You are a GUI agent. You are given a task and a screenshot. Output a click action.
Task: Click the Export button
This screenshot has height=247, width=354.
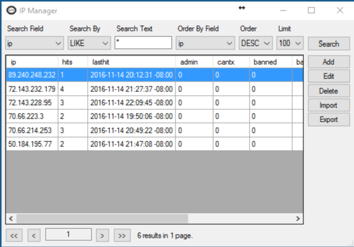click(329, 120)
